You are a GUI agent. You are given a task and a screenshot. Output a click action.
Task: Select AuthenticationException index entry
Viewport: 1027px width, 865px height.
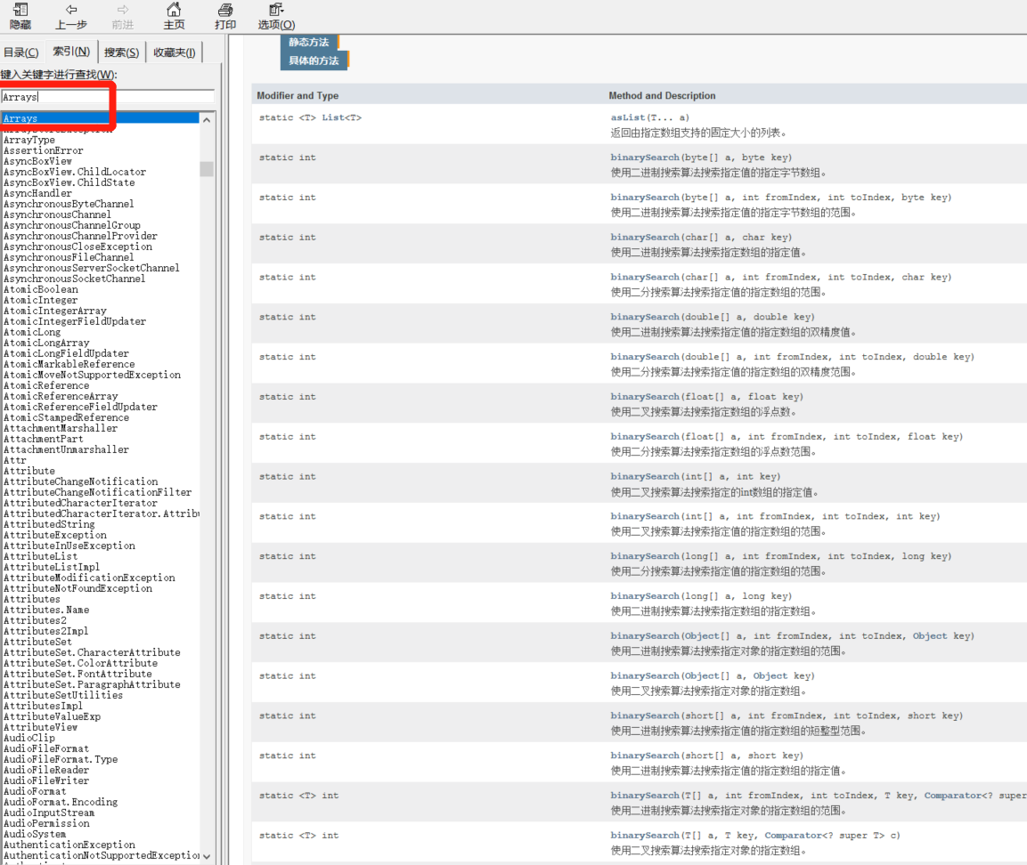coord(69,845)
